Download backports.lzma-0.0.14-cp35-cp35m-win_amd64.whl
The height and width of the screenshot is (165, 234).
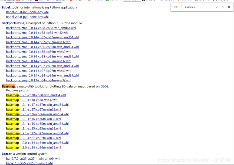point(42,57)
